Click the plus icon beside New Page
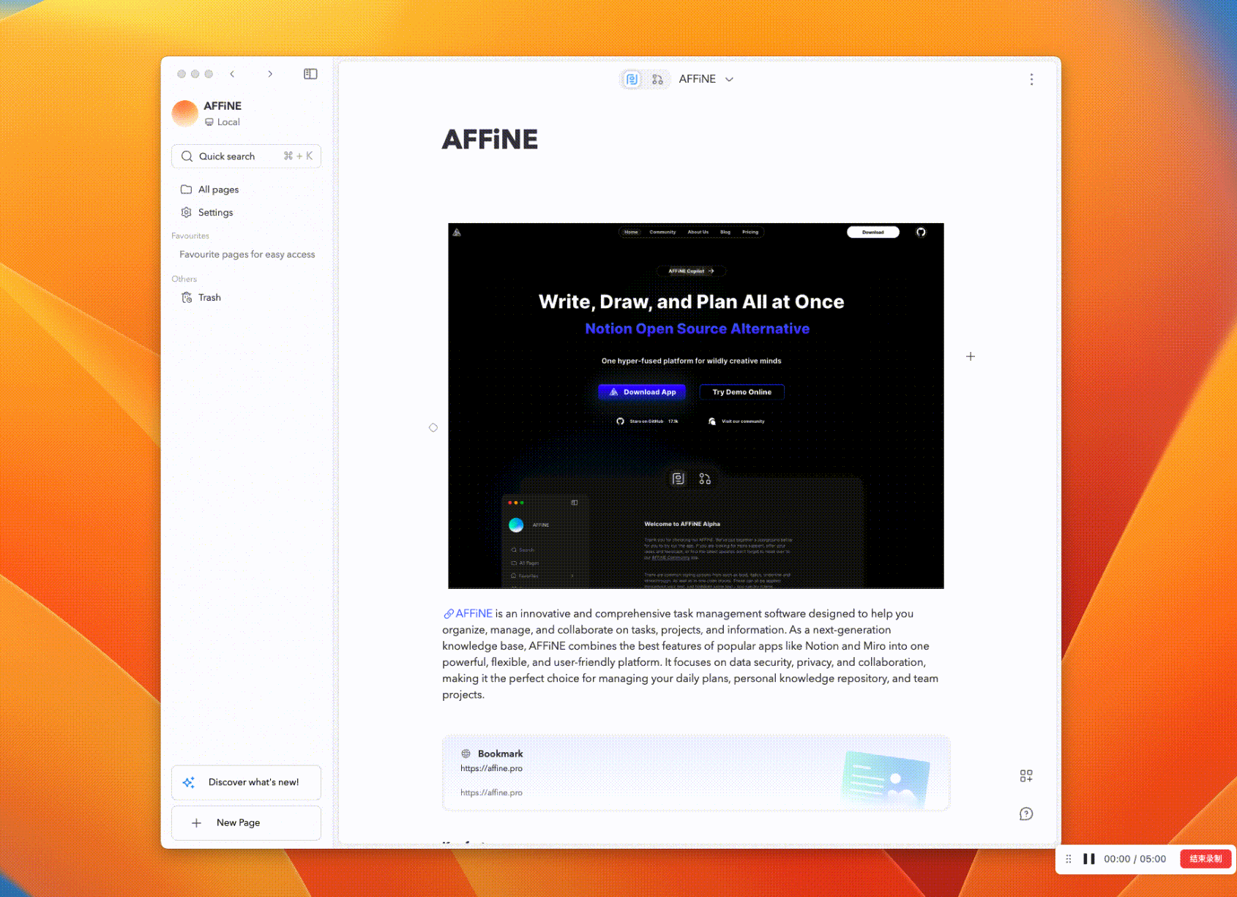 click(196, 823)
